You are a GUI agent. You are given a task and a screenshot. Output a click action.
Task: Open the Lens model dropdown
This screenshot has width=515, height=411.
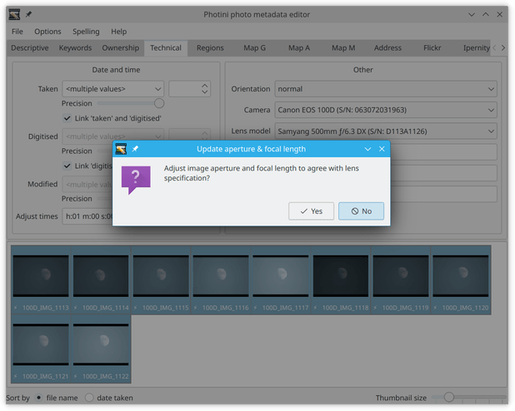386,131
